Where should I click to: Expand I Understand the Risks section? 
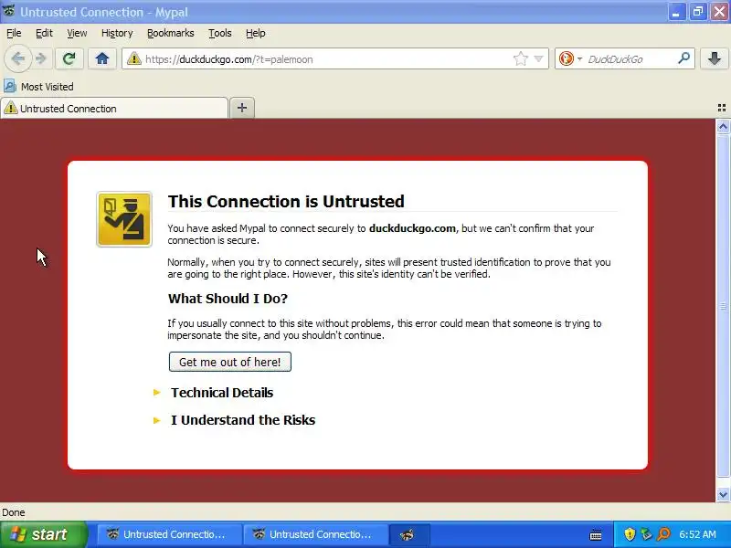point(243,420)
